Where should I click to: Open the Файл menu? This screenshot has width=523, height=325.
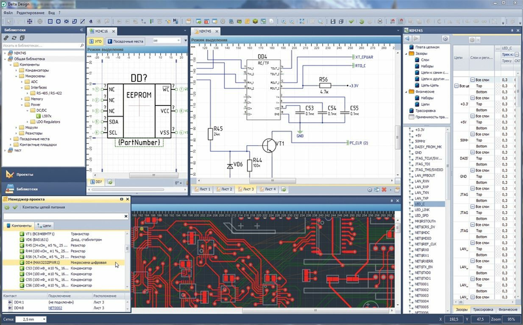8,12
